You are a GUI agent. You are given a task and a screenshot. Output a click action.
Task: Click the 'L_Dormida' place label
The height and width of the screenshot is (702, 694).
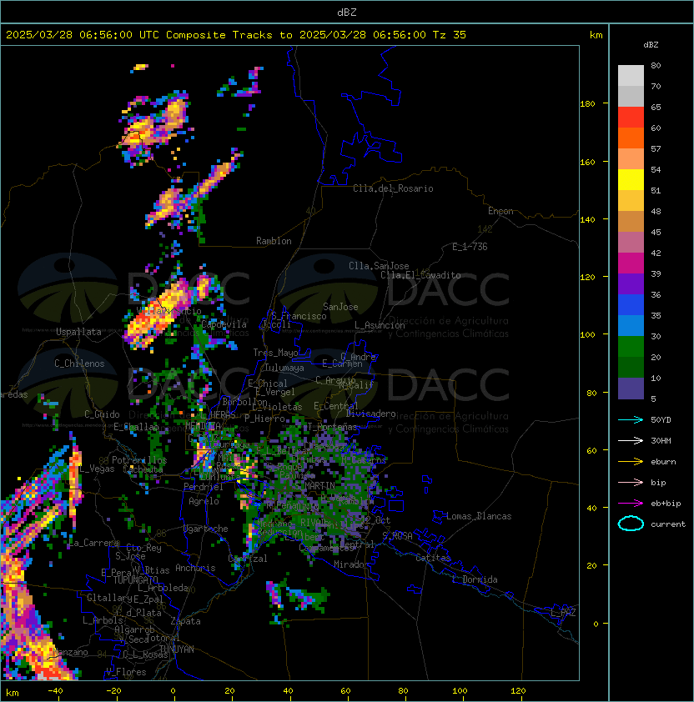(x=475, y=579)
